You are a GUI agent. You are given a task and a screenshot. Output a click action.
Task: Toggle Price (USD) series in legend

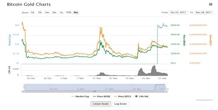click(x=101, y=96)
